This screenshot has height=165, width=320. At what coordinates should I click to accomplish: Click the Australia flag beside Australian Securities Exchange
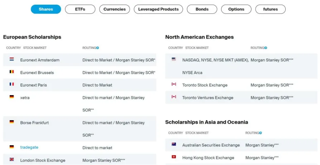point(174,144)
